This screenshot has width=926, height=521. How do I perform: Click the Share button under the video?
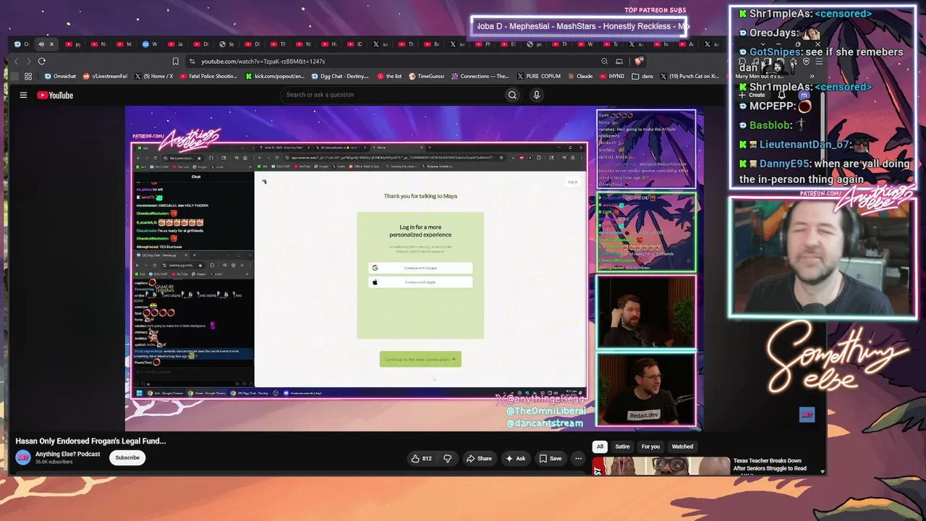click(x=479, y=458)
